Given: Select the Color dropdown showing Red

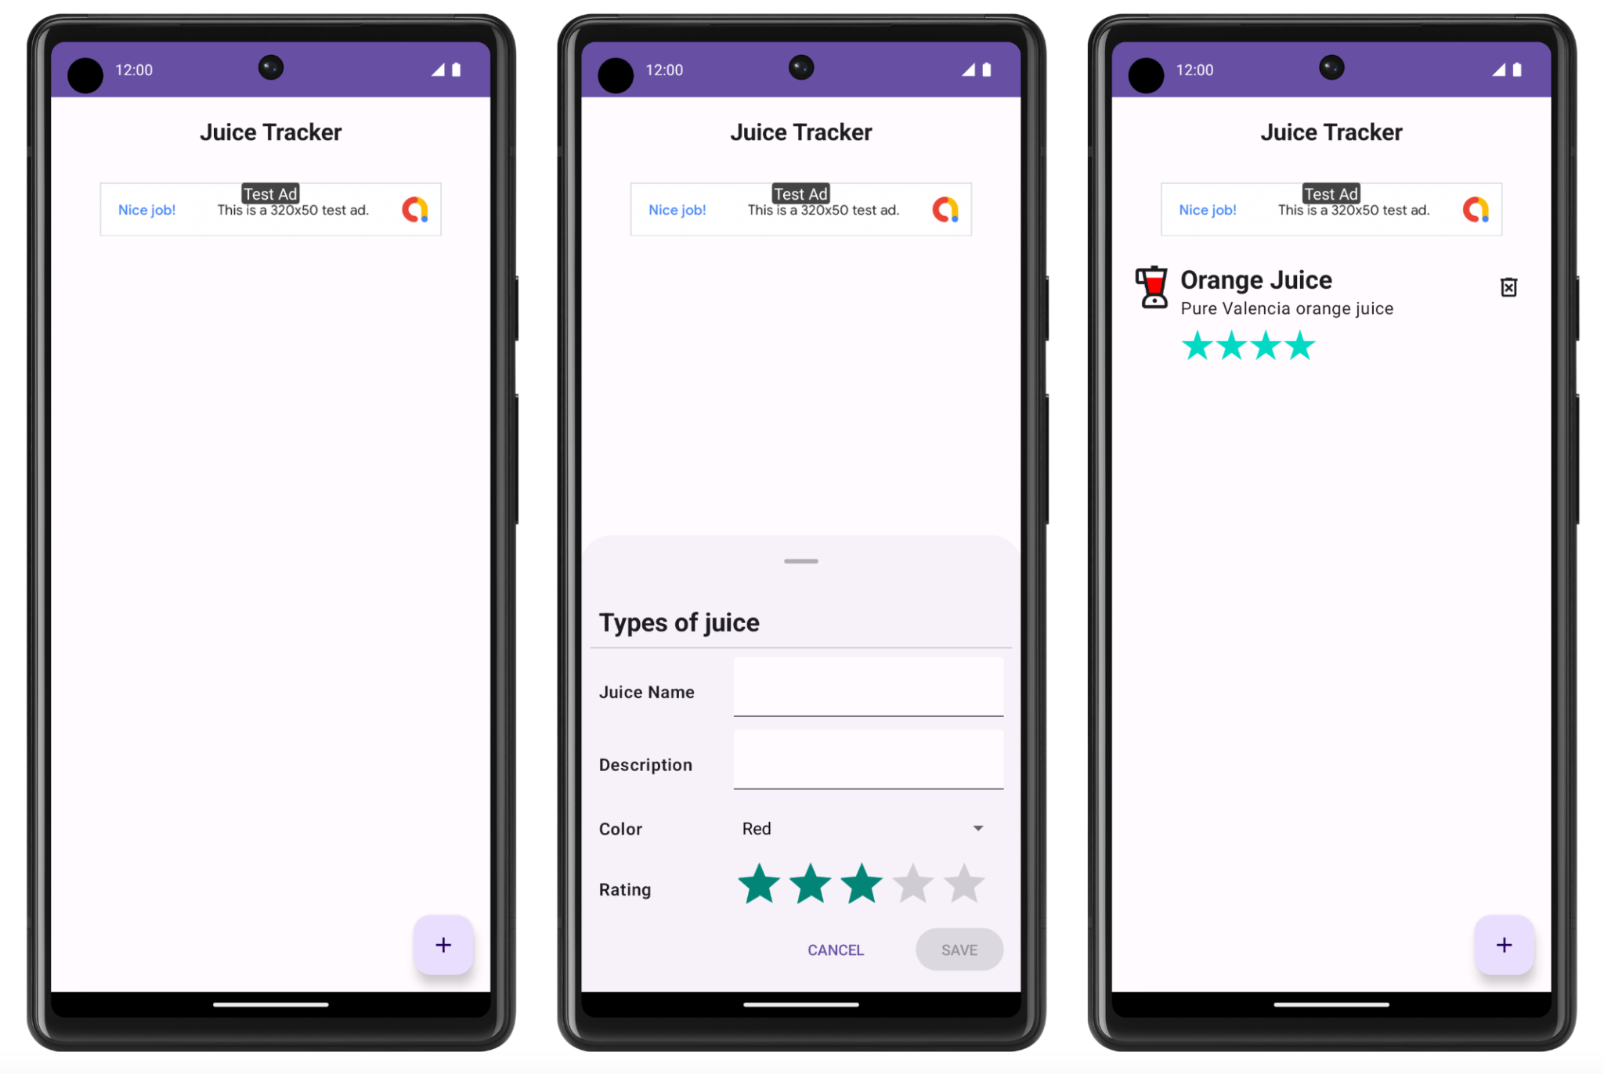Looking at the screenshot, I should point(861,827).
